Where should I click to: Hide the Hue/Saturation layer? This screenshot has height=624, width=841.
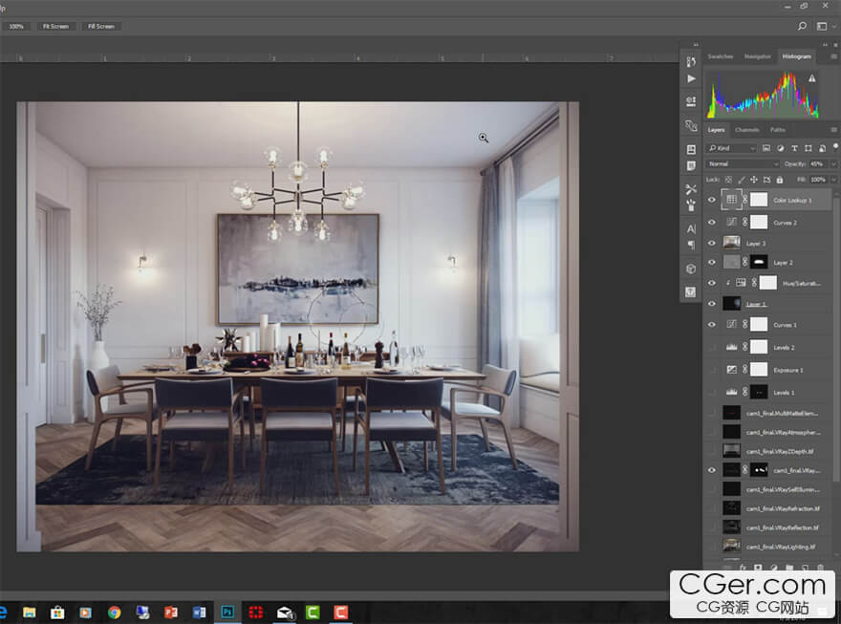(x=712, y=283)
